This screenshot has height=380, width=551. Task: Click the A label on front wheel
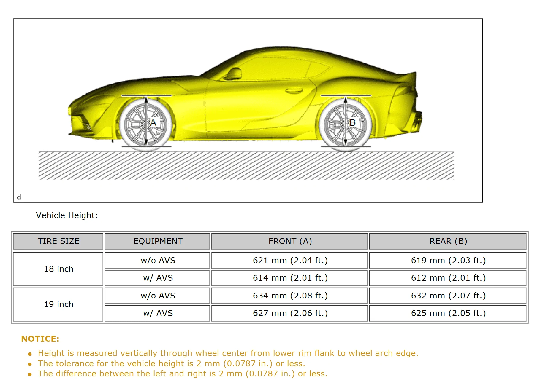(153, 122)
